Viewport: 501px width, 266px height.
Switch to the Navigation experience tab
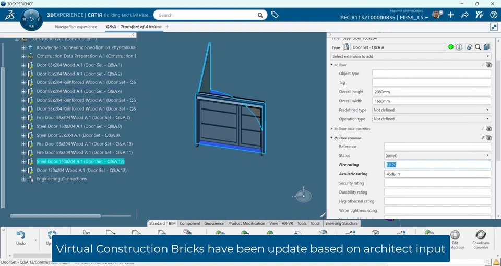(x=76, y=27)
